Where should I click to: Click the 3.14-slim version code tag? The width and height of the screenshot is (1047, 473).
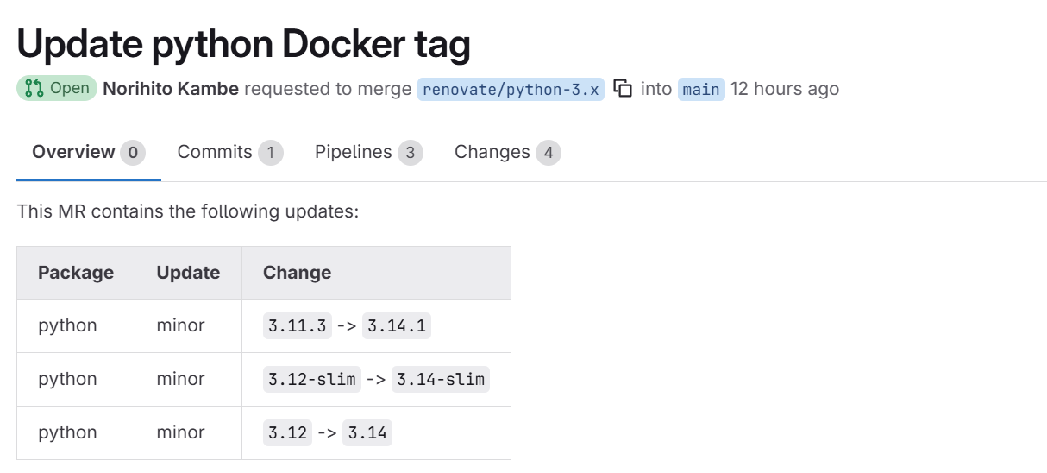pyautogui.click(x=441, y=379)
